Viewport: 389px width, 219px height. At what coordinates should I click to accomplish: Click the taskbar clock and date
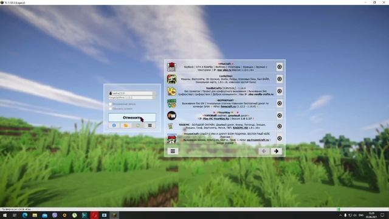point(371,215)
